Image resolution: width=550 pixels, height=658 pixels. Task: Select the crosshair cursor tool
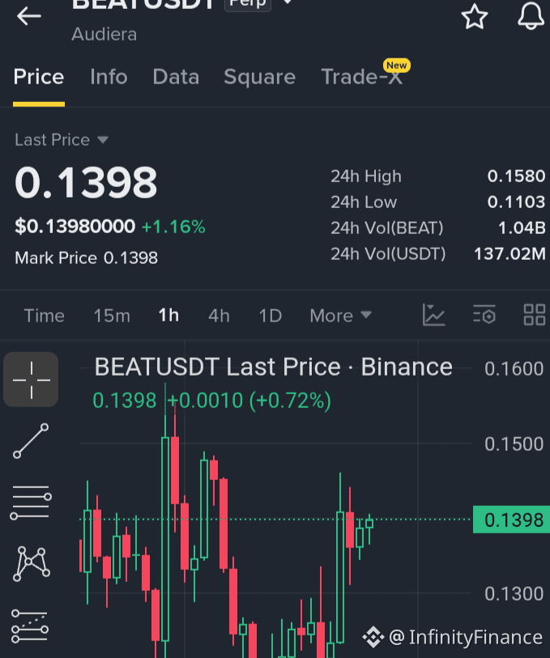tap(31, 380)
